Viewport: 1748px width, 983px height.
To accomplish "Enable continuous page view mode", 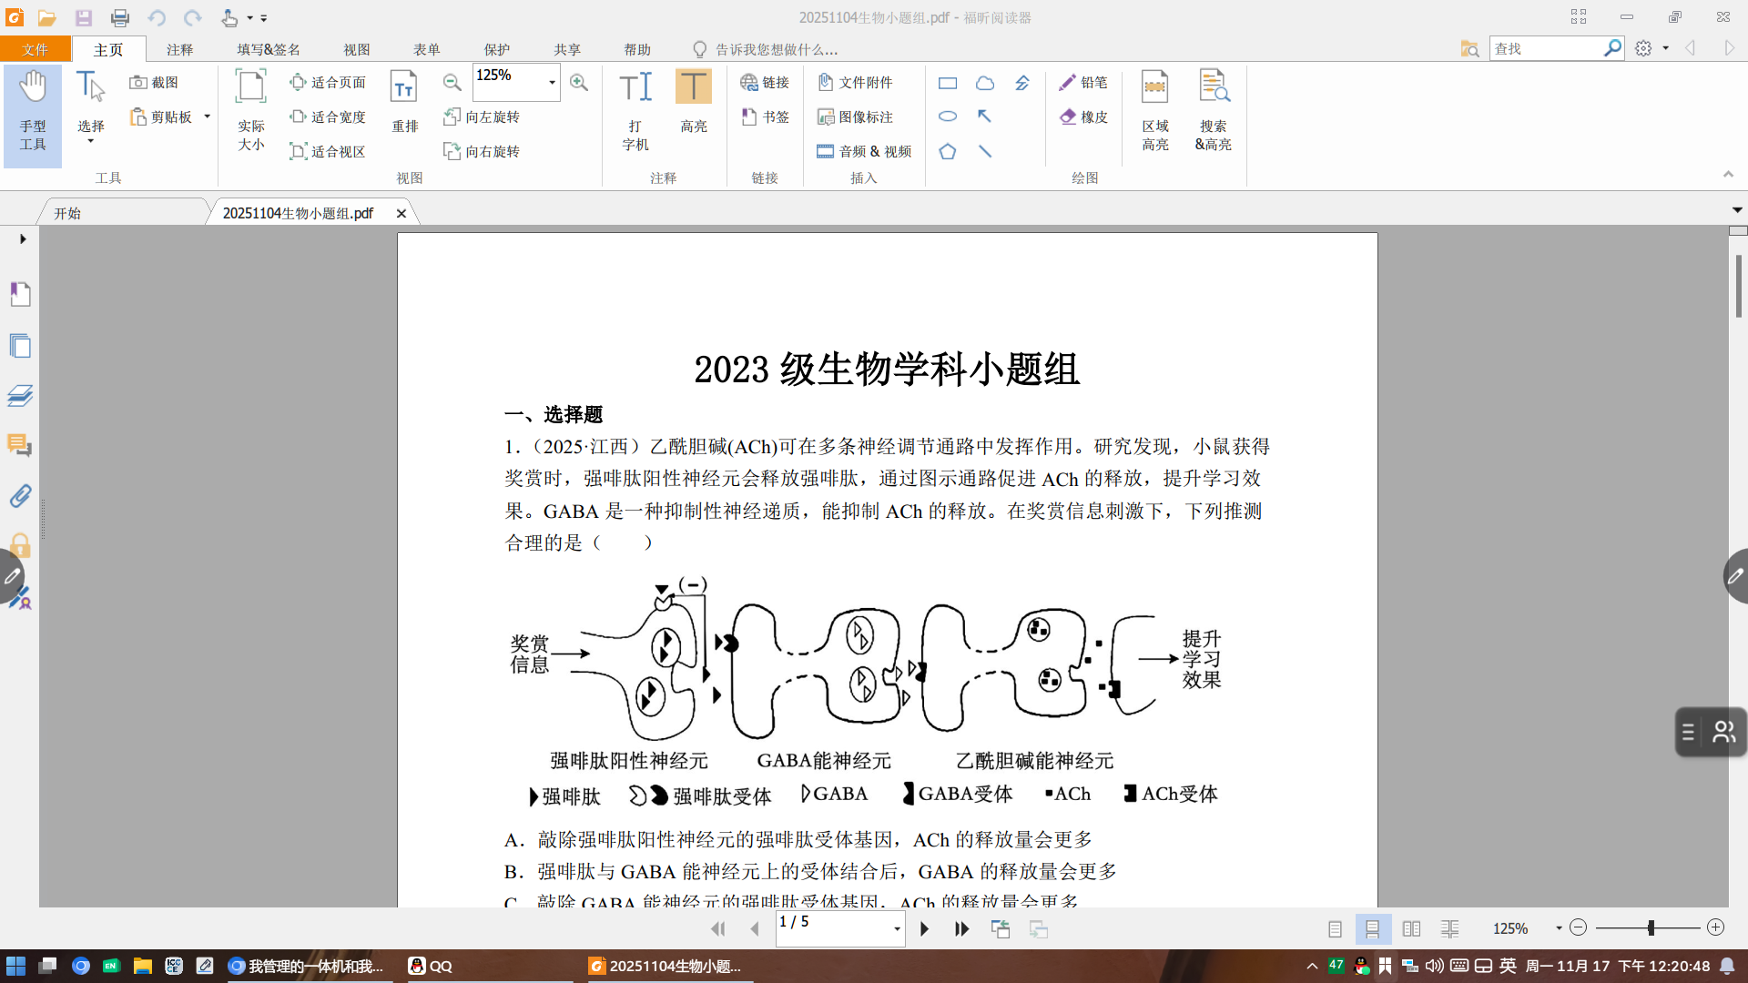I will coord(1372,928).
